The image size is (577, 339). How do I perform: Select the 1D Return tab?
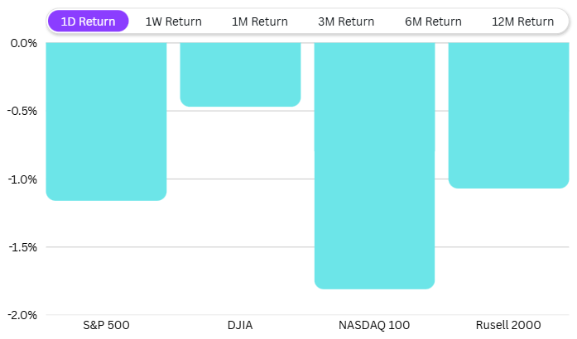coord(88,21)
